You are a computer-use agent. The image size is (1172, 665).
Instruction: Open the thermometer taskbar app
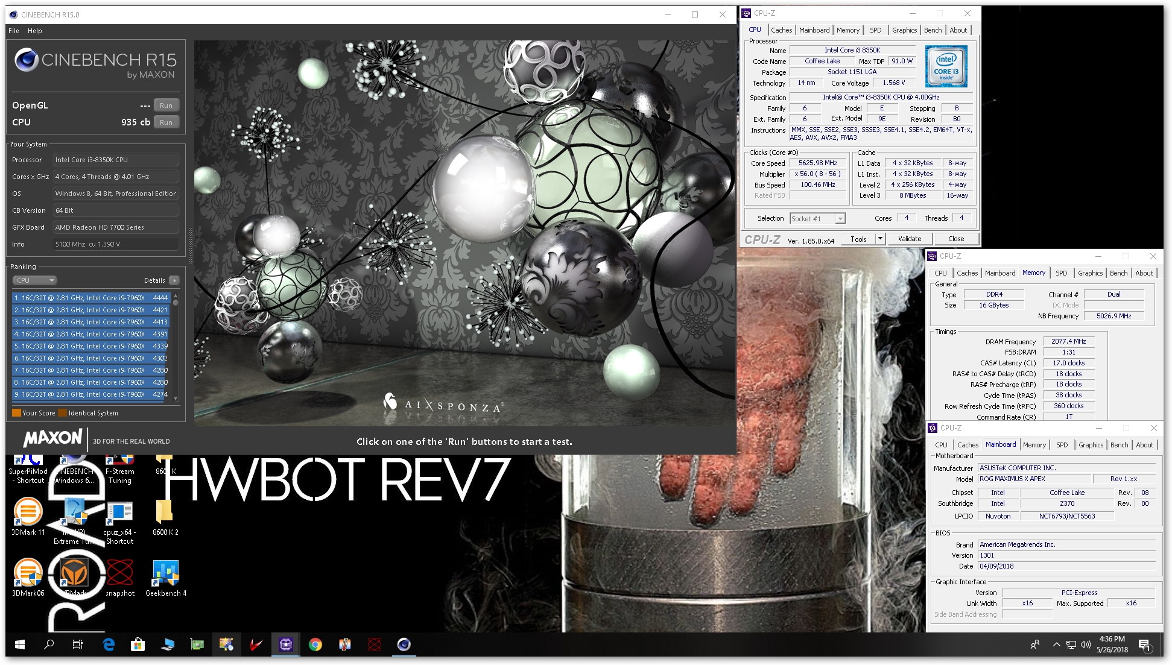[x=344, y=645]
